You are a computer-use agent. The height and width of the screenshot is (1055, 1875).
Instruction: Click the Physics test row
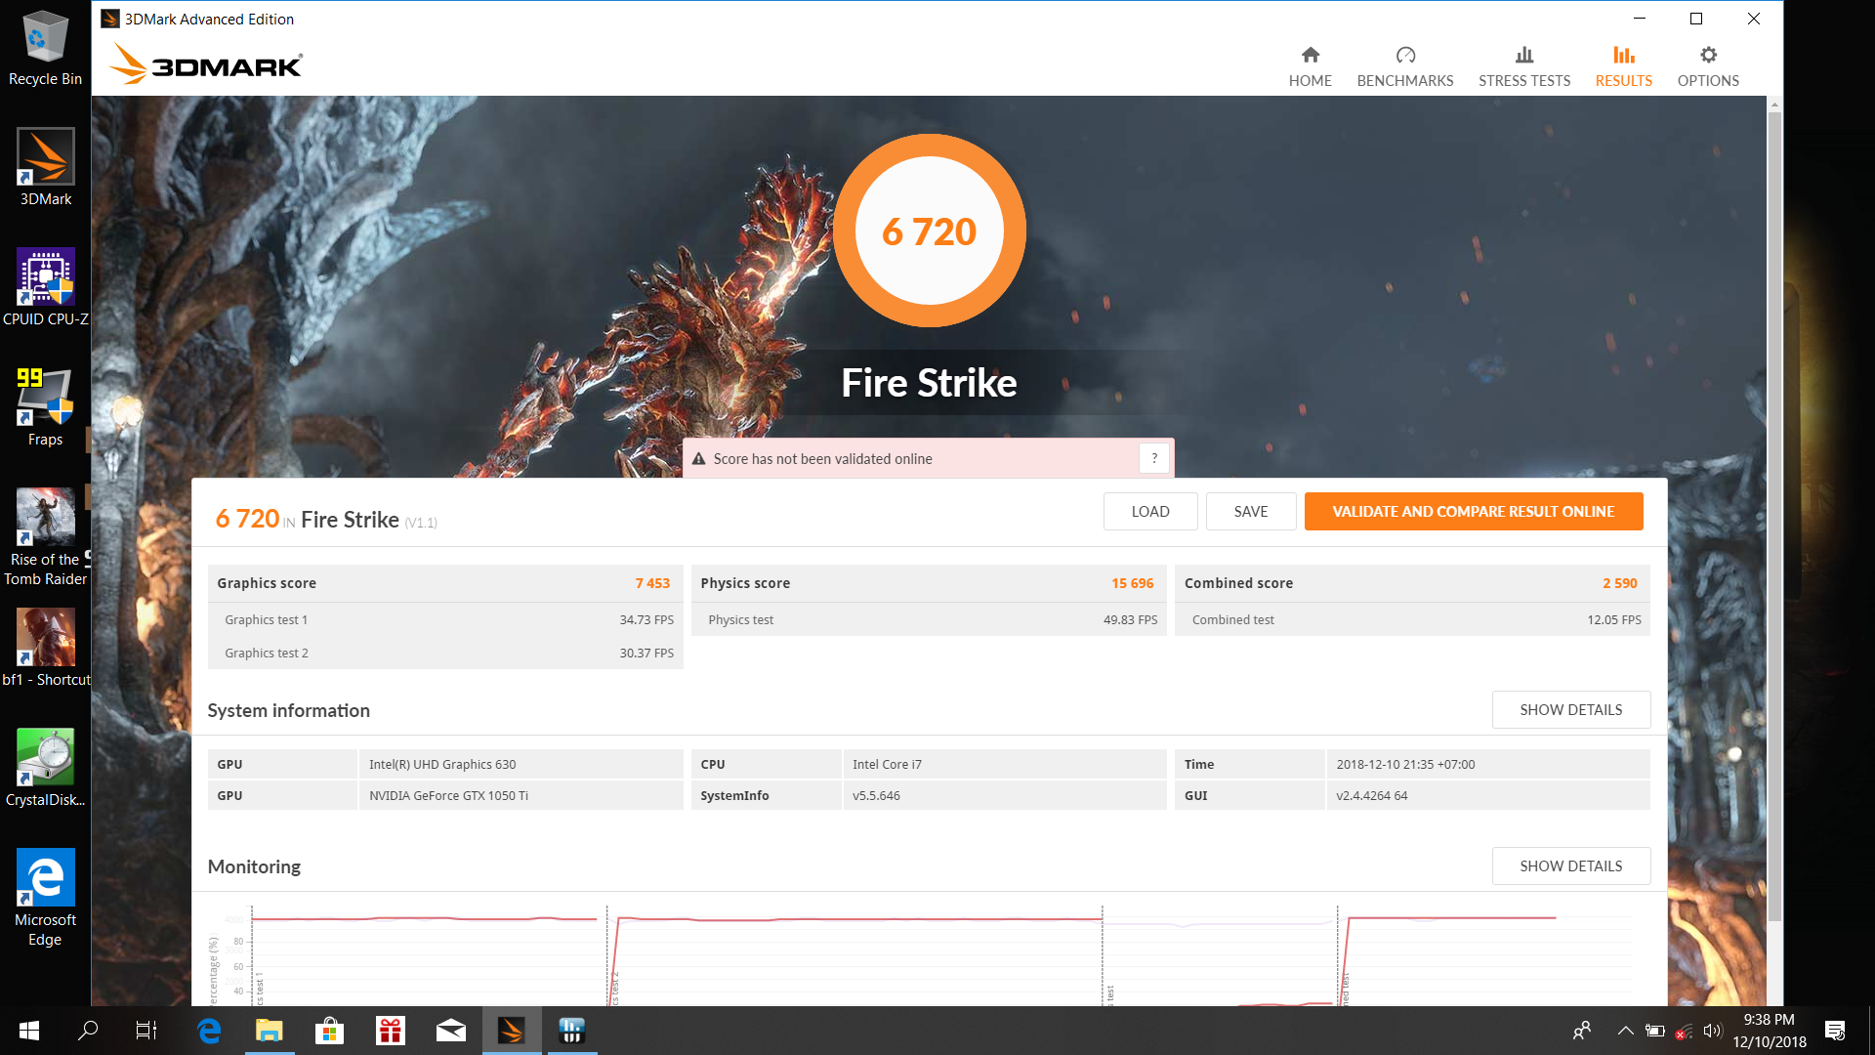pos(929,619)
